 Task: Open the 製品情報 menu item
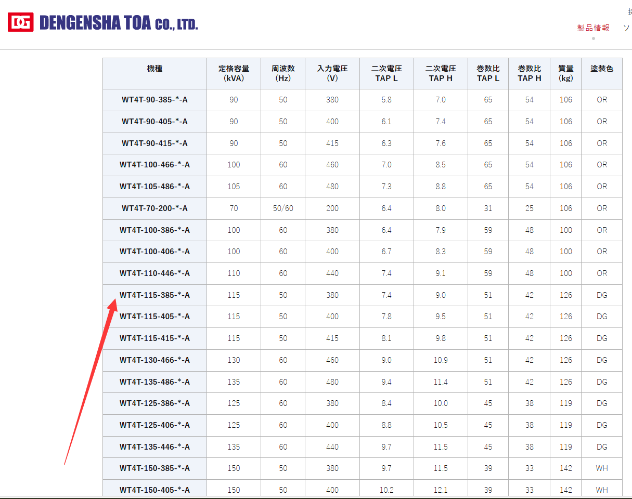coord(593,28)
